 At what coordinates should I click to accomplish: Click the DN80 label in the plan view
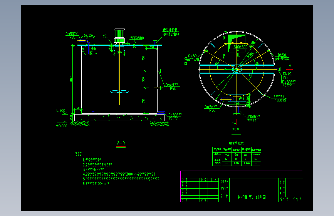coord(192,56)
